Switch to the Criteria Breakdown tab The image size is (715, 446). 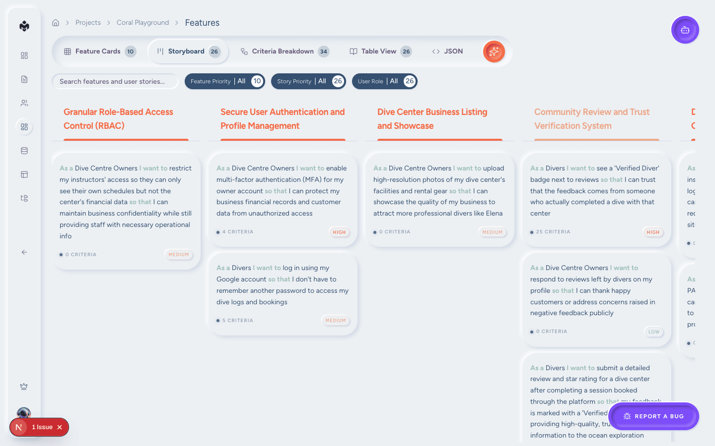(x=284, y=51)
